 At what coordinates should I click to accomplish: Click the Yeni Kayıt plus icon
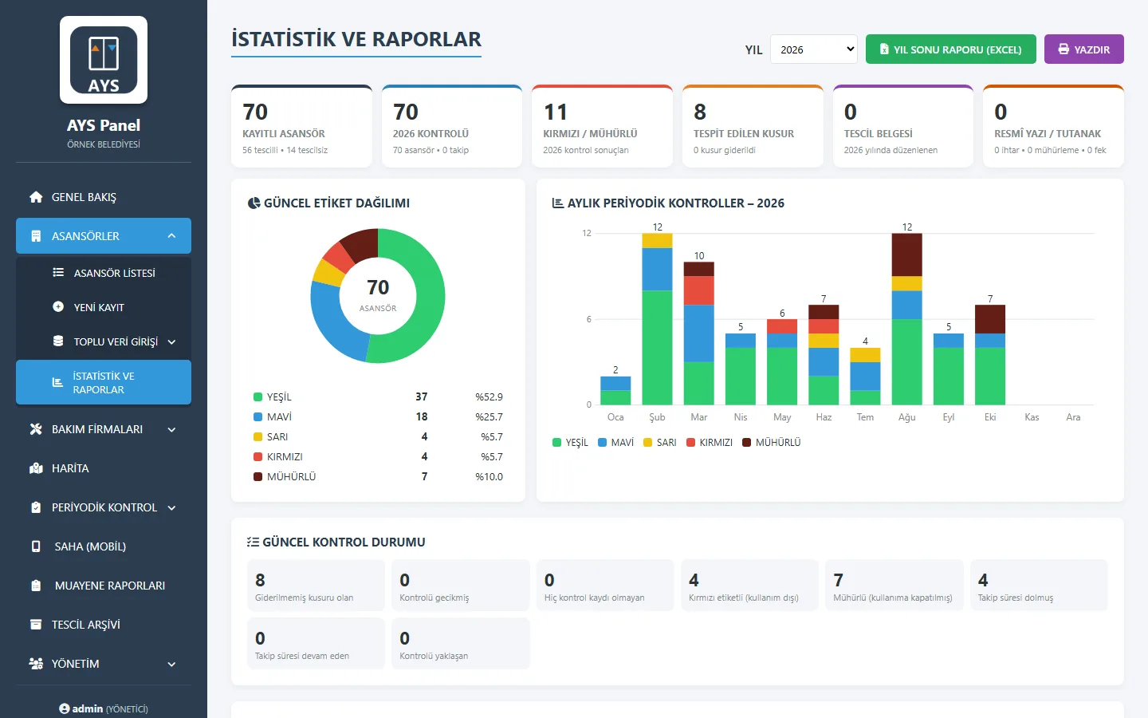pyautogui.click(x=58, y=307)
